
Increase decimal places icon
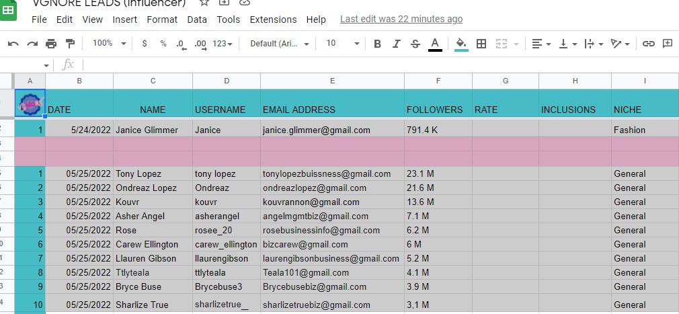coord(200,44)
